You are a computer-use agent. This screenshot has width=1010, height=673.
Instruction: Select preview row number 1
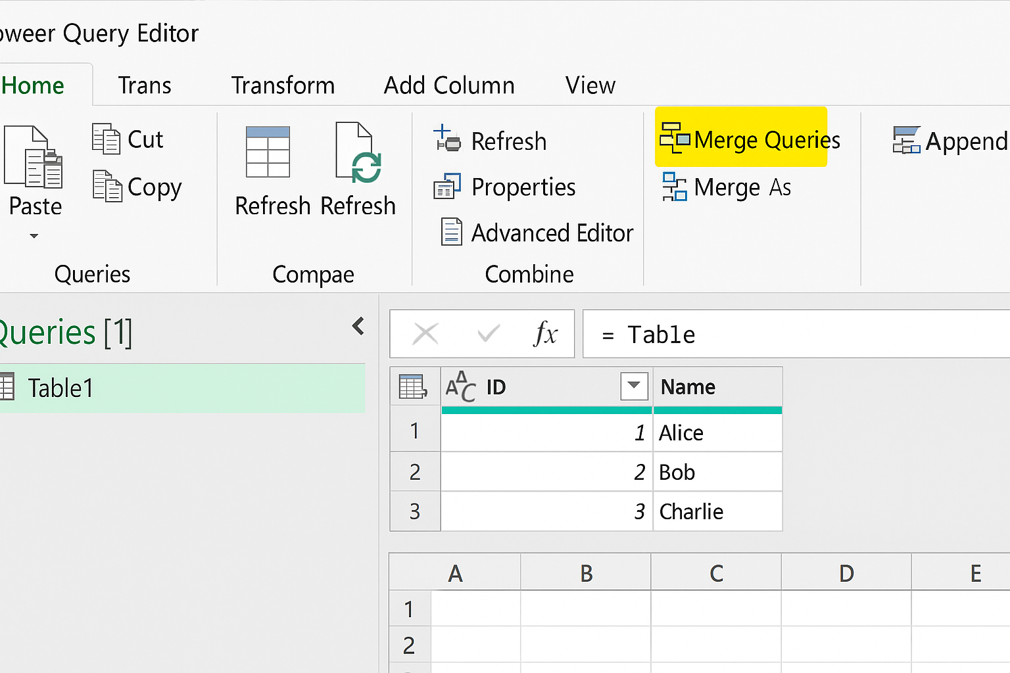tap(415, 431)
